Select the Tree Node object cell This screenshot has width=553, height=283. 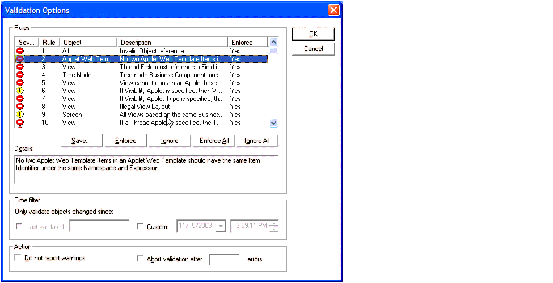77,75
